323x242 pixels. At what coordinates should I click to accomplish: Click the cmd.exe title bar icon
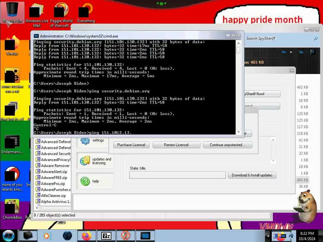tap(36, 36)
